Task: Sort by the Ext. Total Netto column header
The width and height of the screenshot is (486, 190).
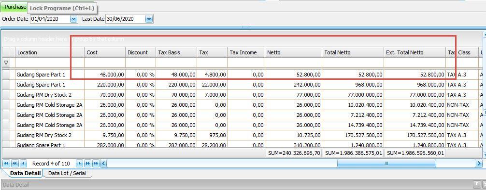Action: [x=415, y=52]
